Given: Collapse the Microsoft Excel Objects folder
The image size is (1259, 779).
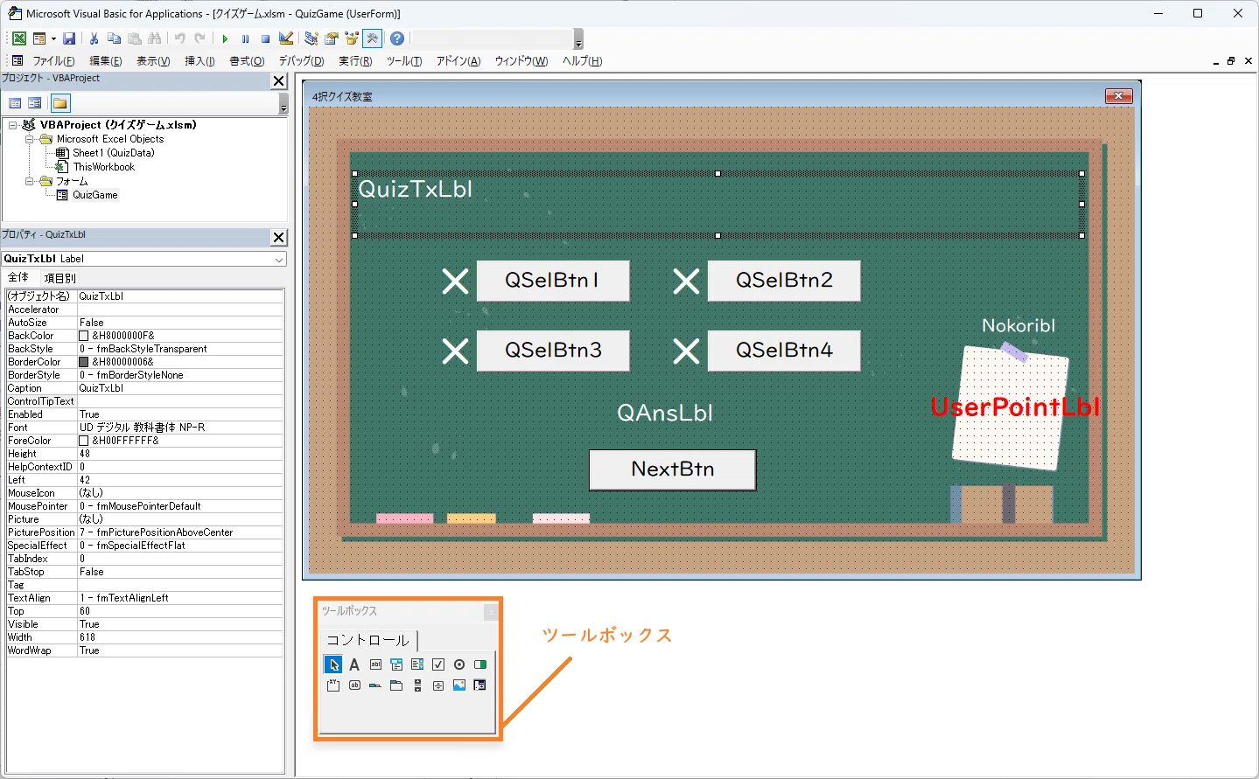Looking at the screenshot, I should pos(30,139).
